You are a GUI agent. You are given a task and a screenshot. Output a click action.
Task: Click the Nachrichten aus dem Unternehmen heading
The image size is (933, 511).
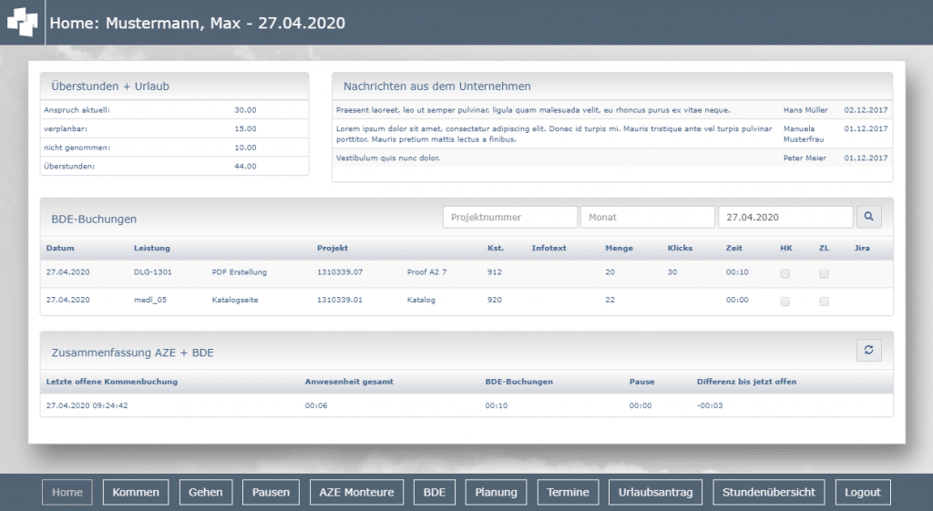(x=436, y=87)
